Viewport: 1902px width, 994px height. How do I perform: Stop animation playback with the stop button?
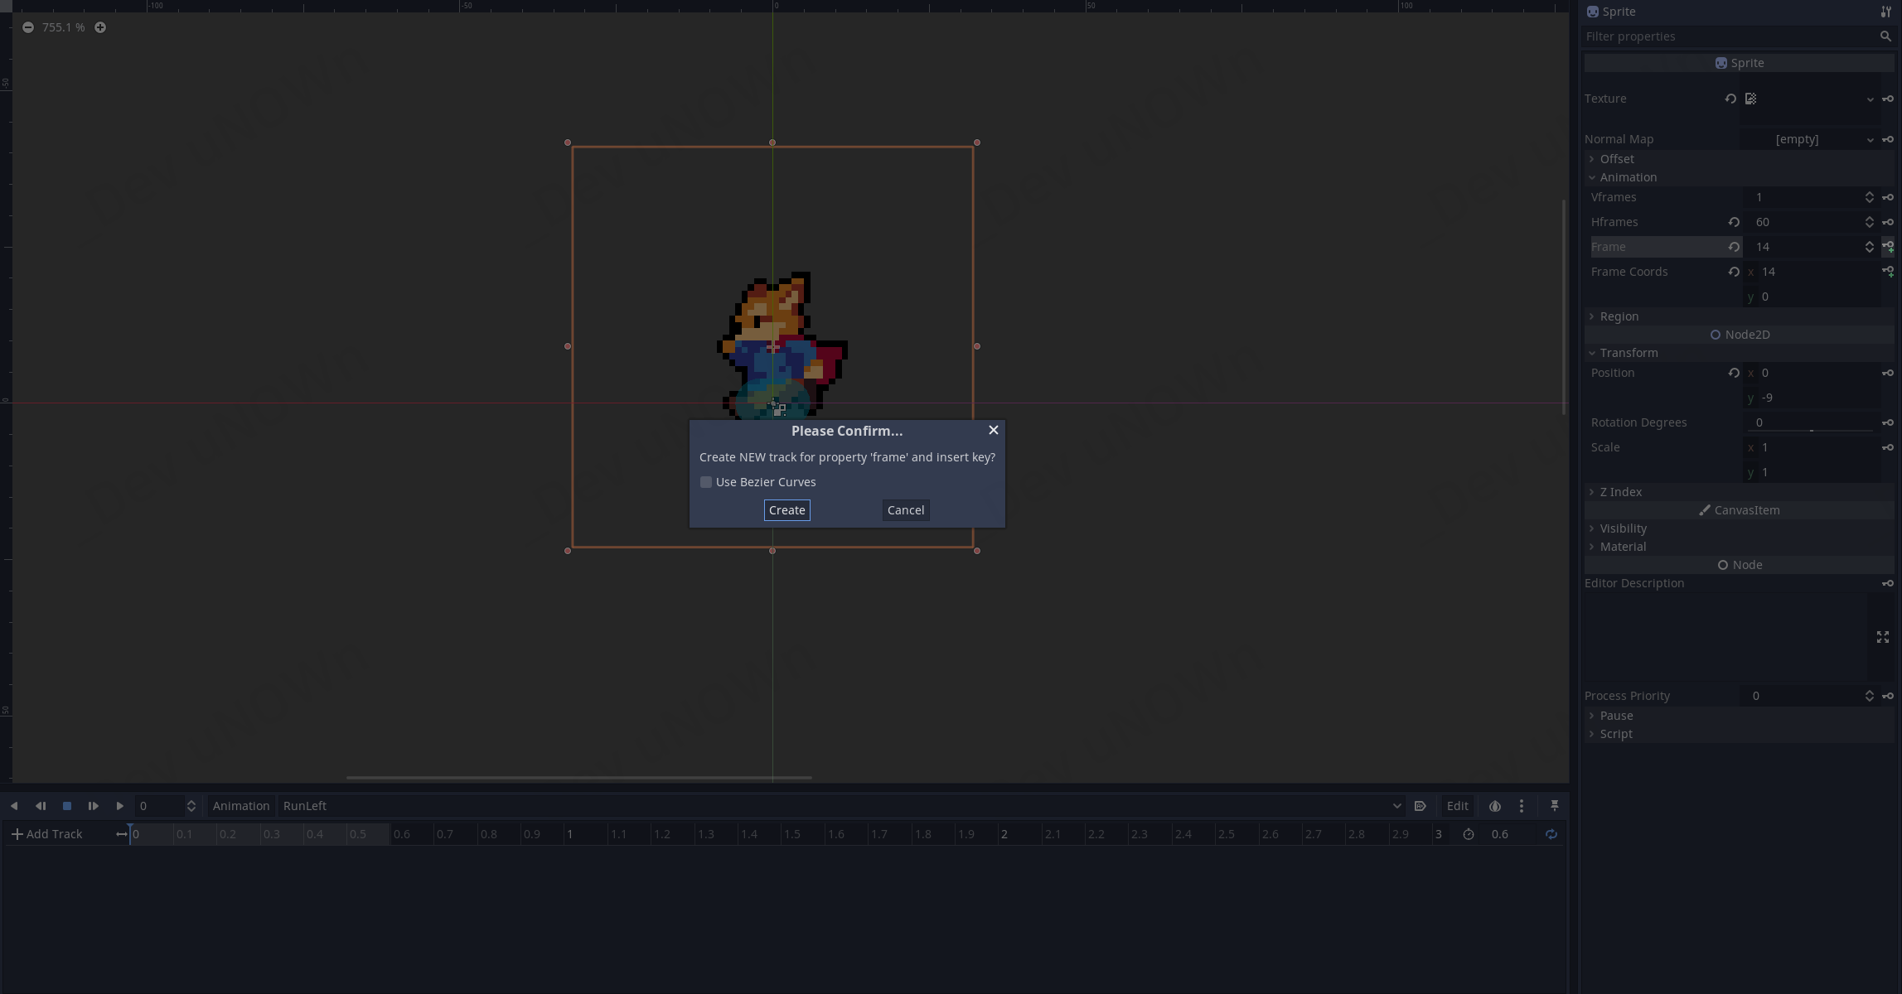[67, 806]
